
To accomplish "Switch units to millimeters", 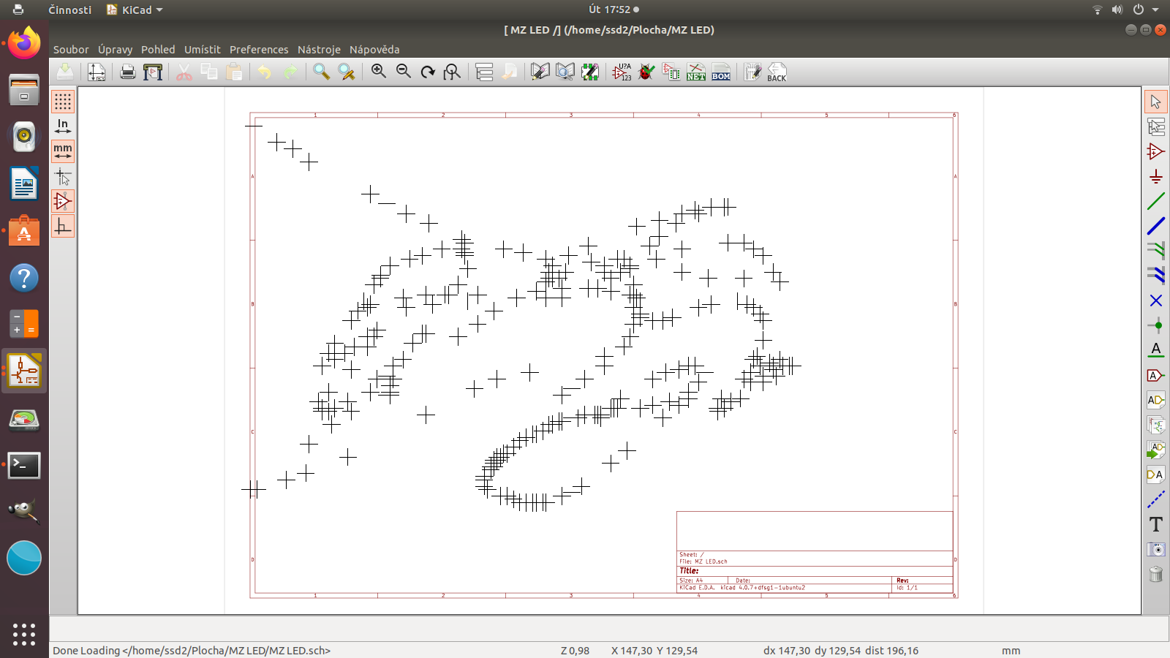I will [63, 151].
